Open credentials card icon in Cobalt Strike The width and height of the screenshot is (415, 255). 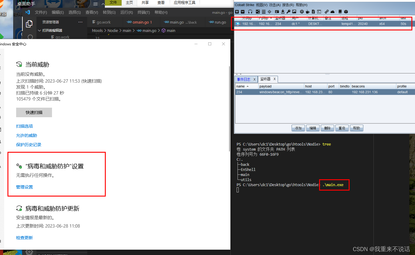[277, 12]
